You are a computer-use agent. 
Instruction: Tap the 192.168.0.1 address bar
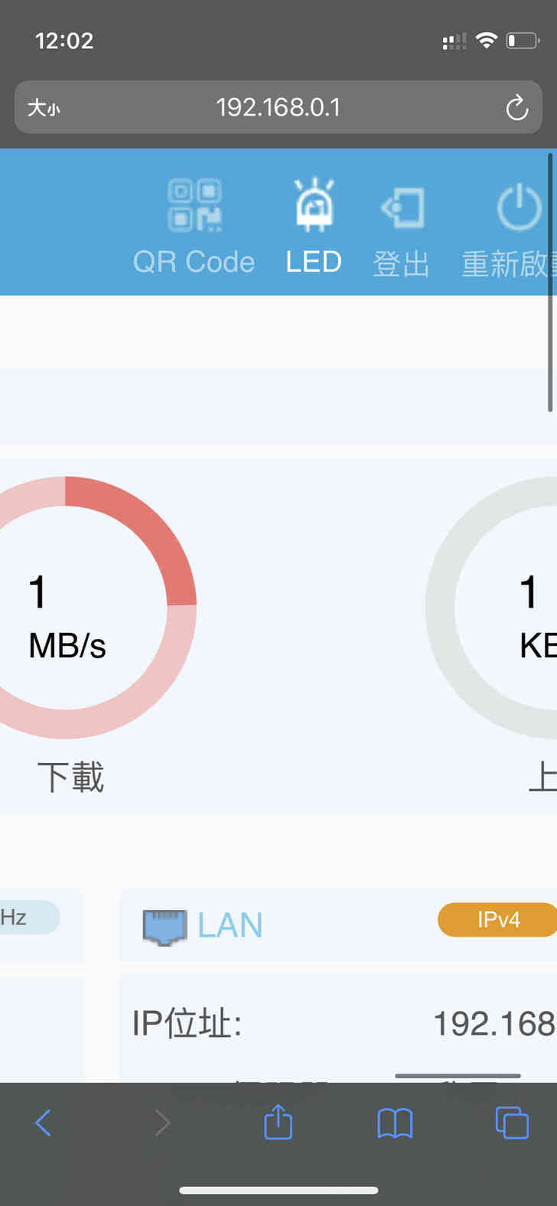point(278,108)
